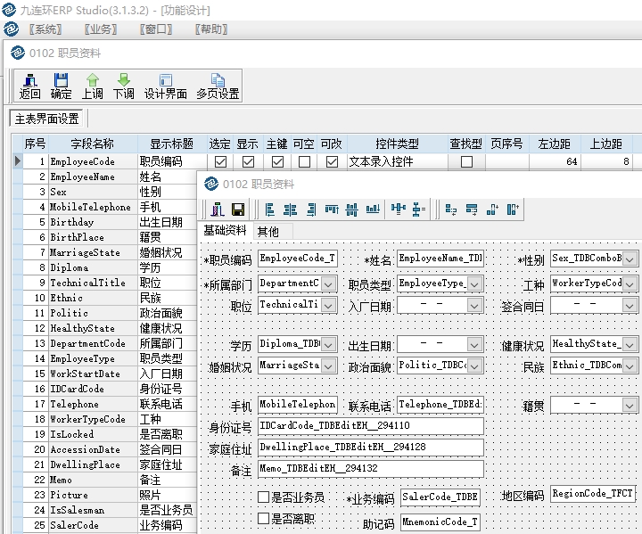Click the 控件类型 column header

coord(397,144)
